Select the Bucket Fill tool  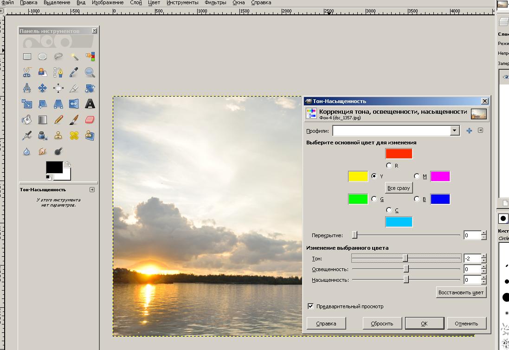click(x=27, y=120)
